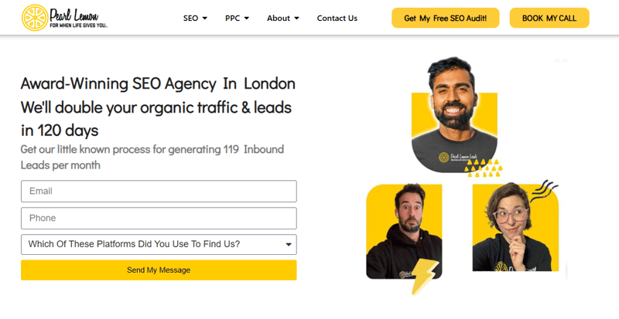The height and width of the screenshot is (319, 619).
Task: Focus the Email input field
Action: click(x=159, y=192)
